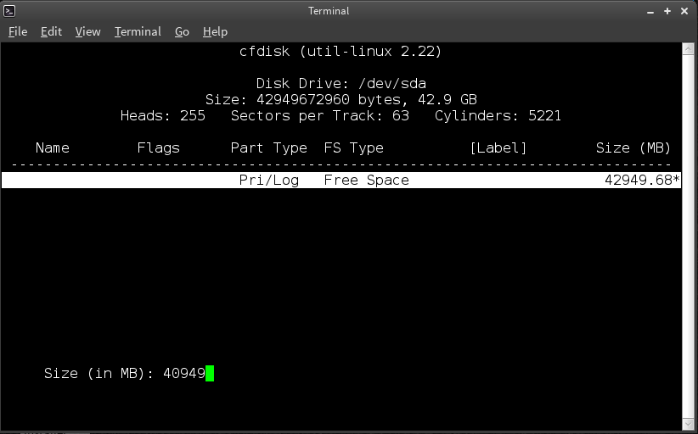Click the scrollbar down arrow
The image size is (698, 434).
coord(688,424)
